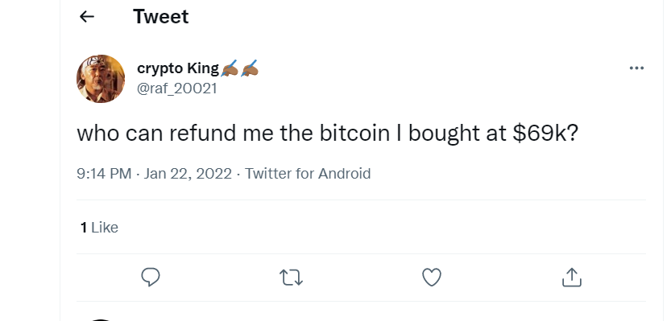Visit the @raf_20021 handle link
The width and height of the screenshot is (671, 321).
point(176,88)
